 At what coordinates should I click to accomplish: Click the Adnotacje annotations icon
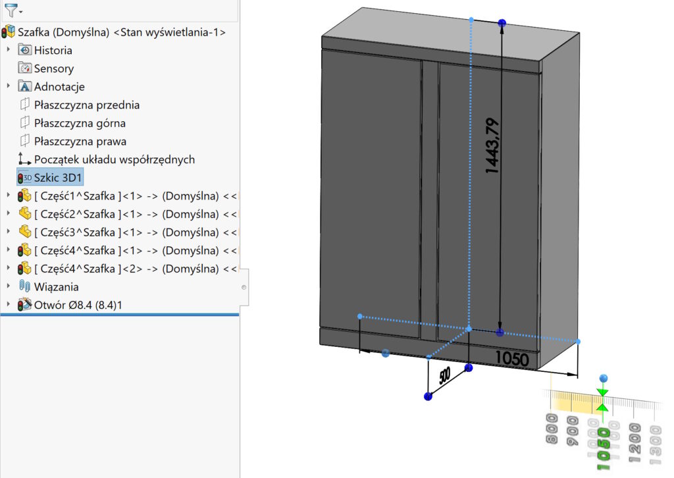pos(25,86)
